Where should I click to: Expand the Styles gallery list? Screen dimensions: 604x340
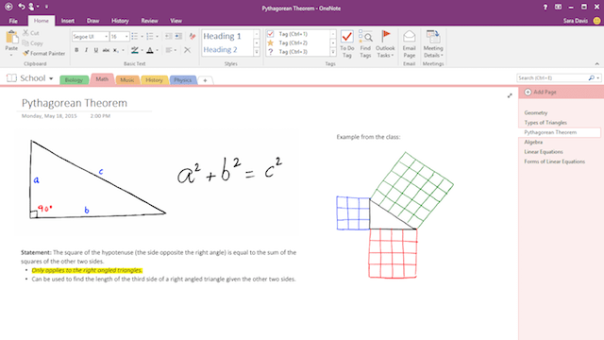(x=257, y=52)
